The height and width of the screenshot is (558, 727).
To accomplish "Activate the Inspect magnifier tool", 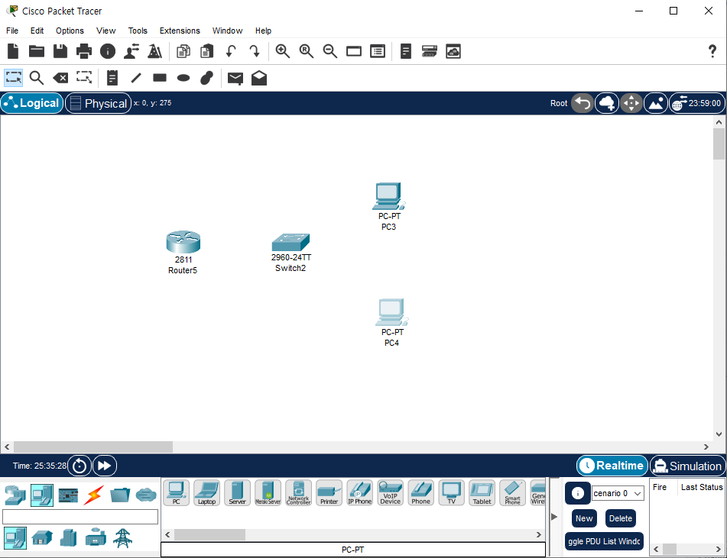I will (37, 78).
